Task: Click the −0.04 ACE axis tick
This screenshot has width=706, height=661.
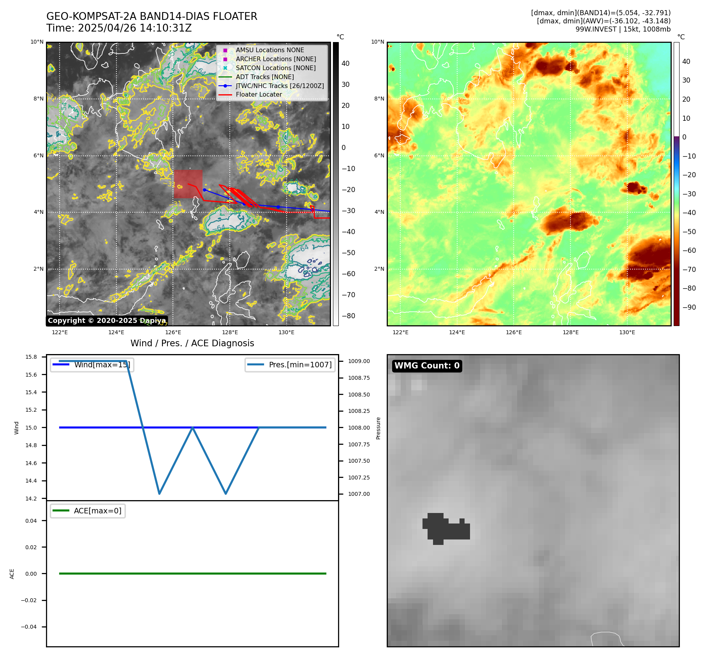Action: click(29, 627)
